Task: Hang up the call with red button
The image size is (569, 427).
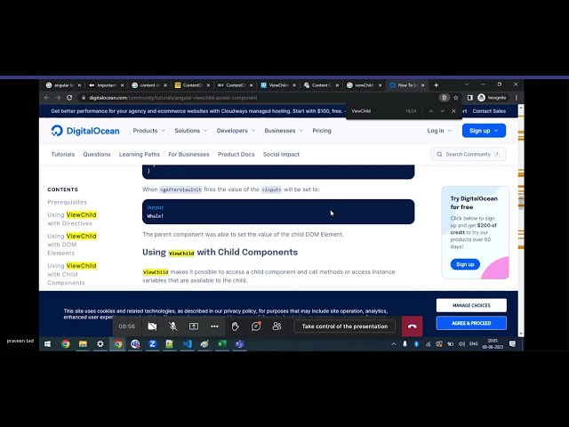Action: [x=412, y=326]
